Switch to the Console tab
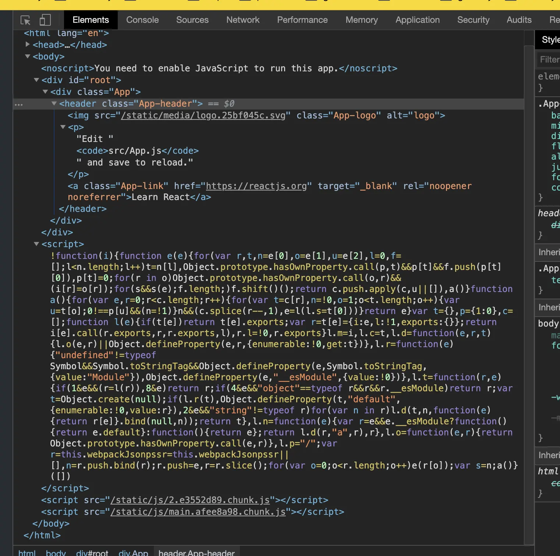The height and width of the screenshot is (556, 560). point(142,20)
